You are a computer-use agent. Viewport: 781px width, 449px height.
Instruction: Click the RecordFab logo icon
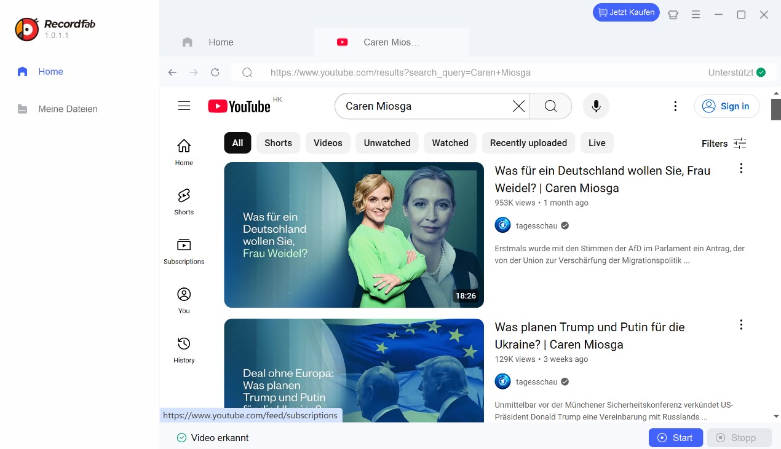click(x=27, y=29)
